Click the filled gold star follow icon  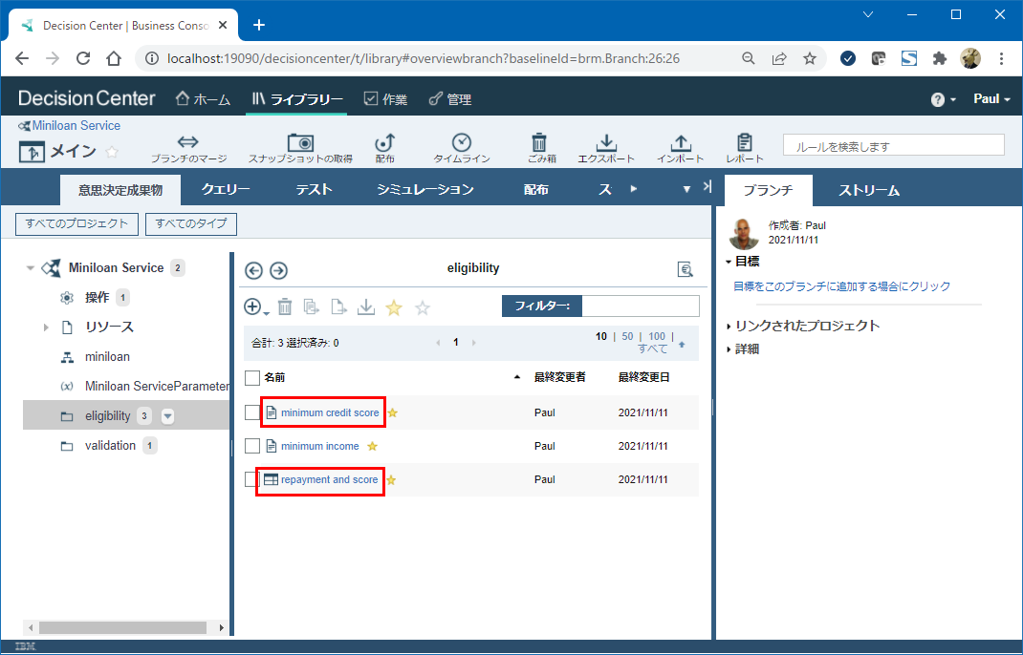[x=394, y=306]
